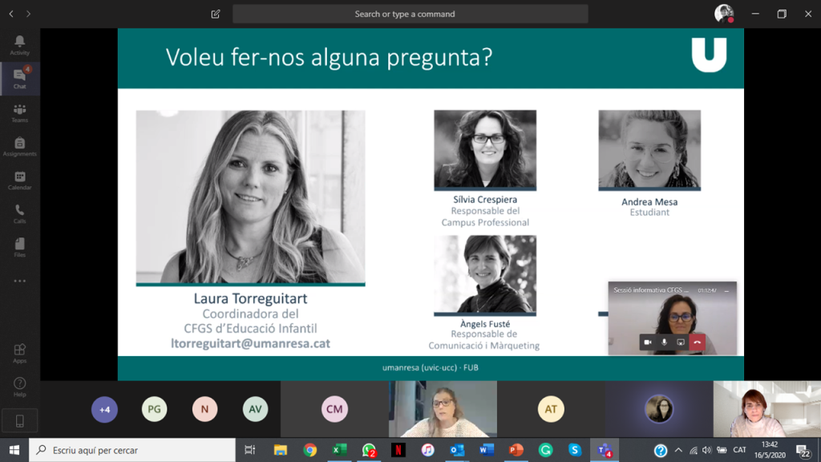Image resolution: width=821 pixels, height=462 pixels.
Task: Open the Calls section
Action: pyautogui.click(x=19, y=214)
